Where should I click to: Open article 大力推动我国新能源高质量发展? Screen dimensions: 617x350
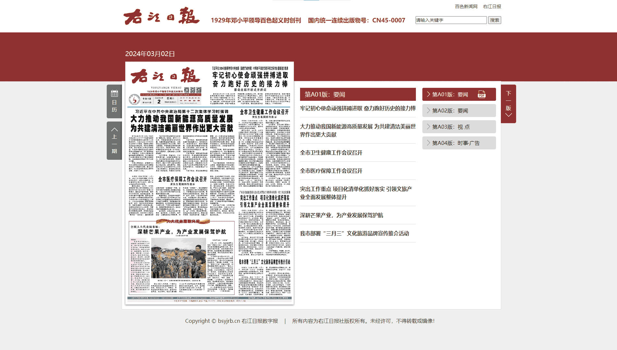pos(358,130)
